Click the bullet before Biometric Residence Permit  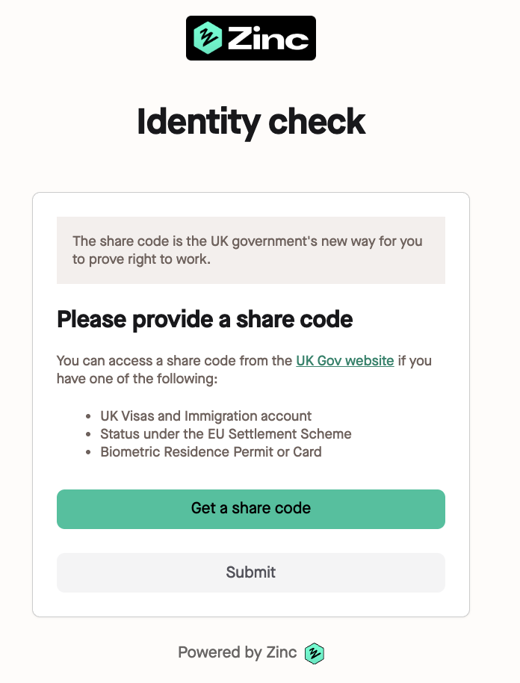click(x=89, y=452)
